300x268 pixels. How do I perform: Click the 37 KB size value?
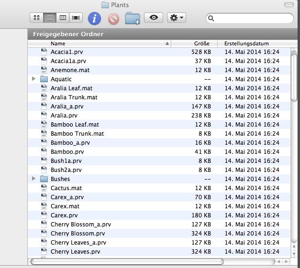tap(203, 61)
